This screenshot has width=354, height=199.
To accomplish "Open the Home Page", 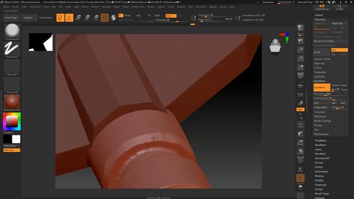I will coord(11,18).
